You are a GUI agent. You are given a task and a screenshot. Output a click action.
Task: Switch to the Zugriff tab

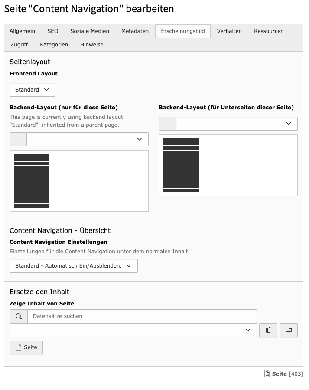click(19, 45)
